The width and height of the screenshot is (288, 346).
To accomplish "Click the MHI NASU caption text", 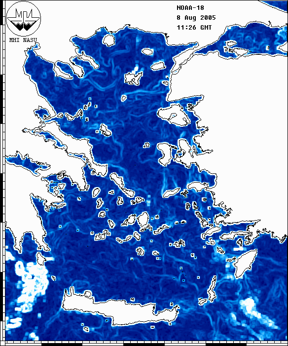I will click(23, 40).
